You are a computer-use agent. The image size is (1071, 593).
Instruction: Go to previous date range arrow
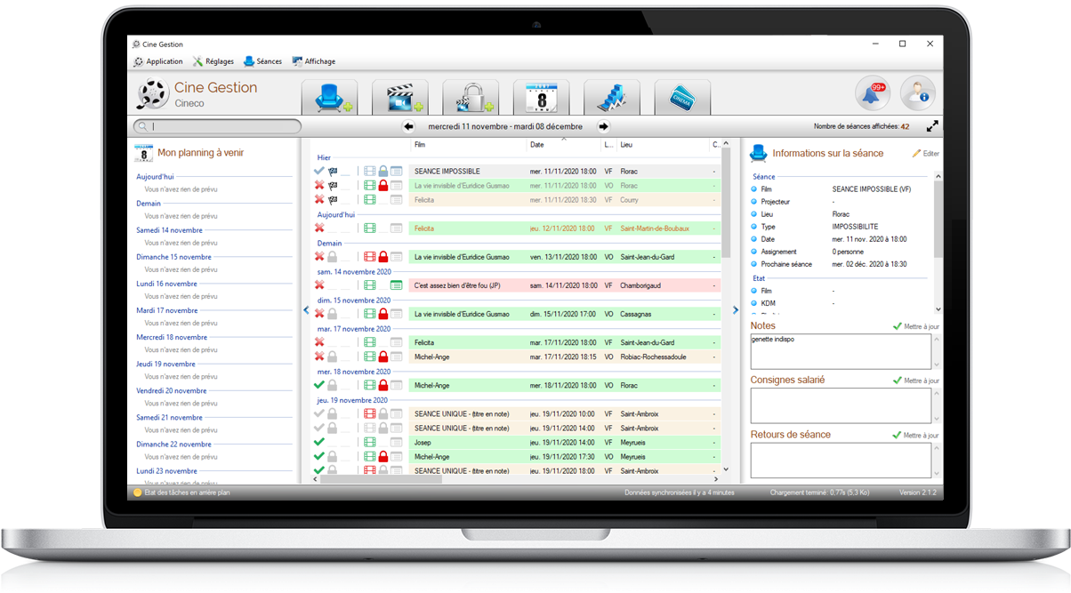408,126
